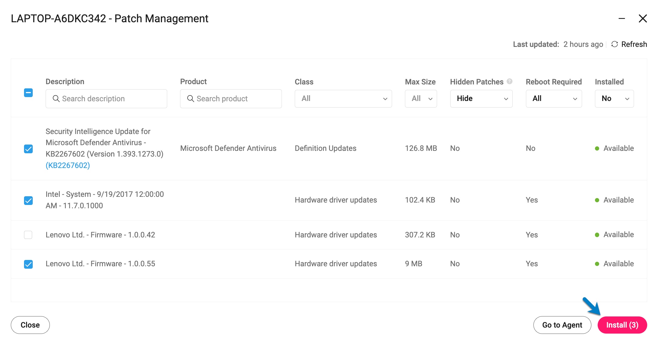
Task: Click the 2 hours ago timestamp
Action: point(583,44)
